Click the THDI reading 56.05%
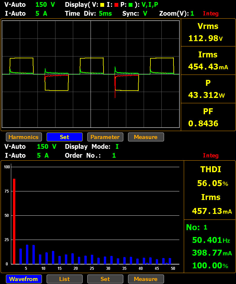The image size is (236, 284). point(212,183)
